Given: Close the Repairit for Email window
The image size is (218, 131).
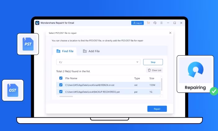Looking at the screenshot, I should click(181, 23).
